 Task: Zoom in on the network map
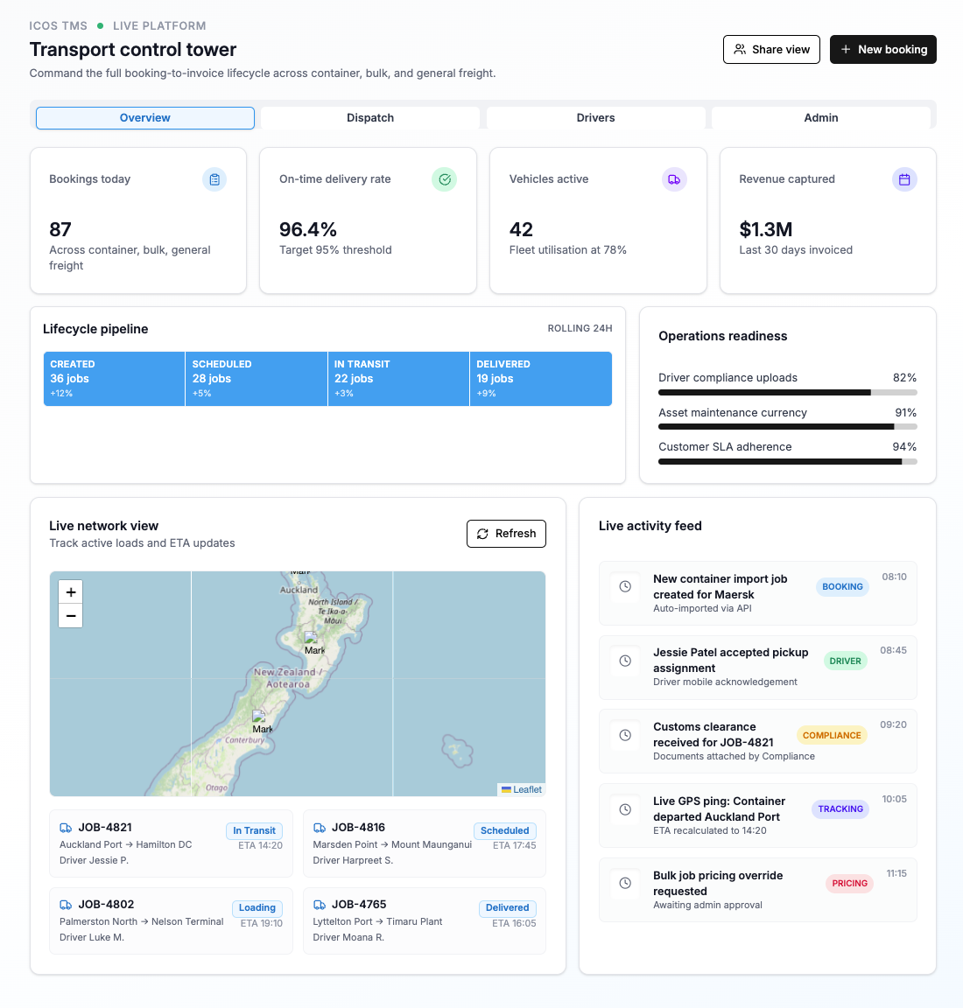point(71,592)
